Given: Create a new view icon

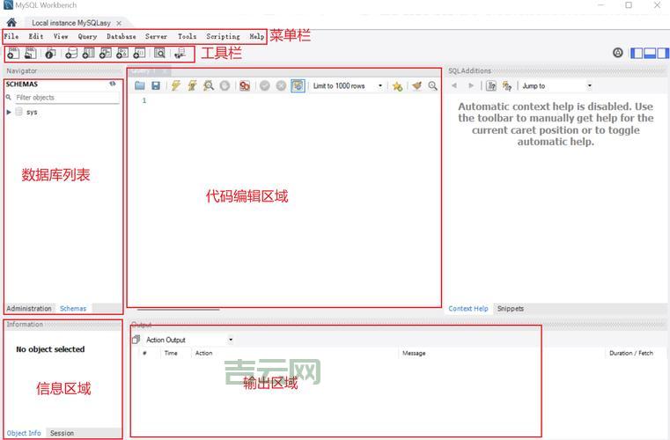Looking at the screenshot, I should pyautogui.click(x=105, y=54).
